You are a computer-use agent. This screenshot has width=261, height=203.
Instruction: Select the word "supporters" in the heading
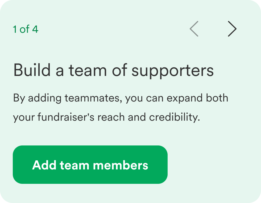(x=173, y=71)
